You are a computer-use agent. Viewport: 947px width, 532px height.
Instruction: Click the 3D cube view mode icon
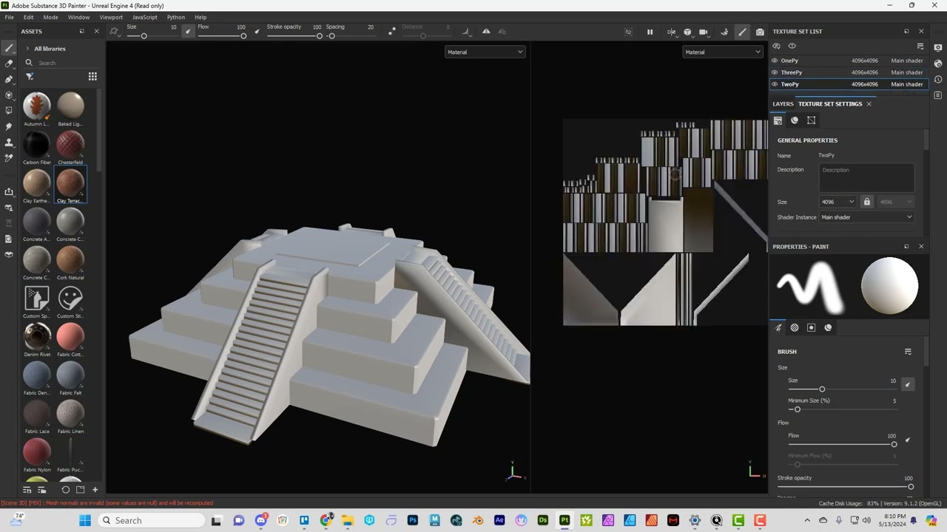(687, 32)
